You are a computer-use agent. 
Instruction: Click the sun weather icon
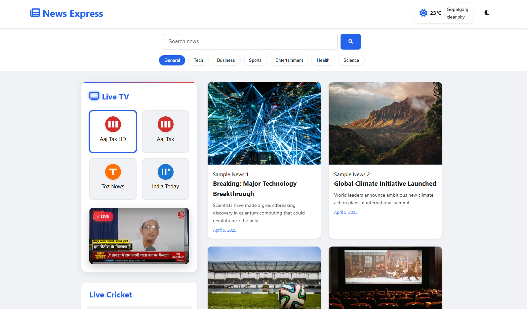click(x=423, y=13)
